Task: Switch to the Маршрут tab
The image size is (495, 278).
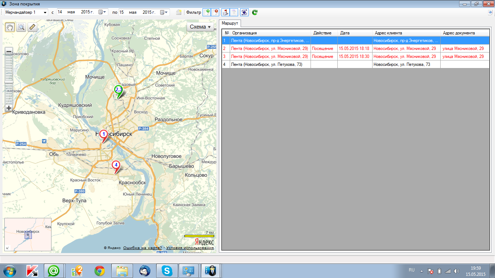Action: pyautogui.click(x=230, y=23)
